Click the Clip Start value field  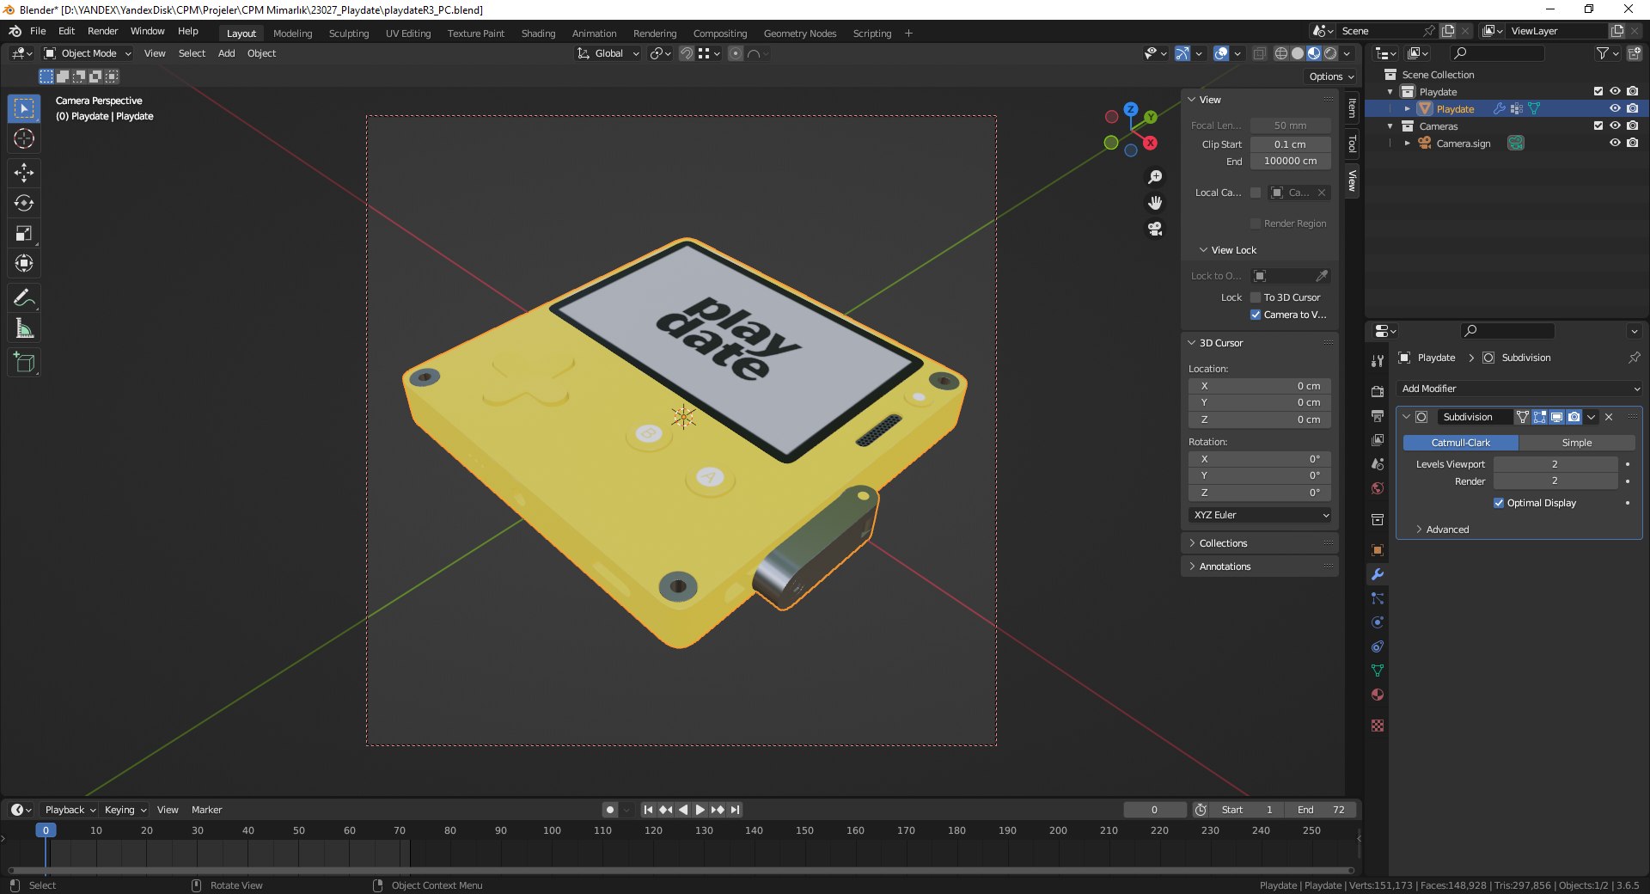[1290, 144]
